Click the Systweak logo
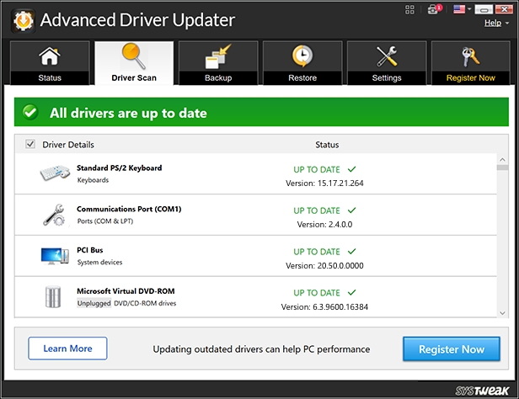Screen dimensions: 519x399 click(x=482, y=391)
